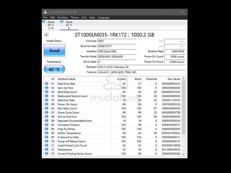Viewport: 231px width, 173px height.
Task: Click the status icon for C2 Temperature row
Action: pos(47,150)
